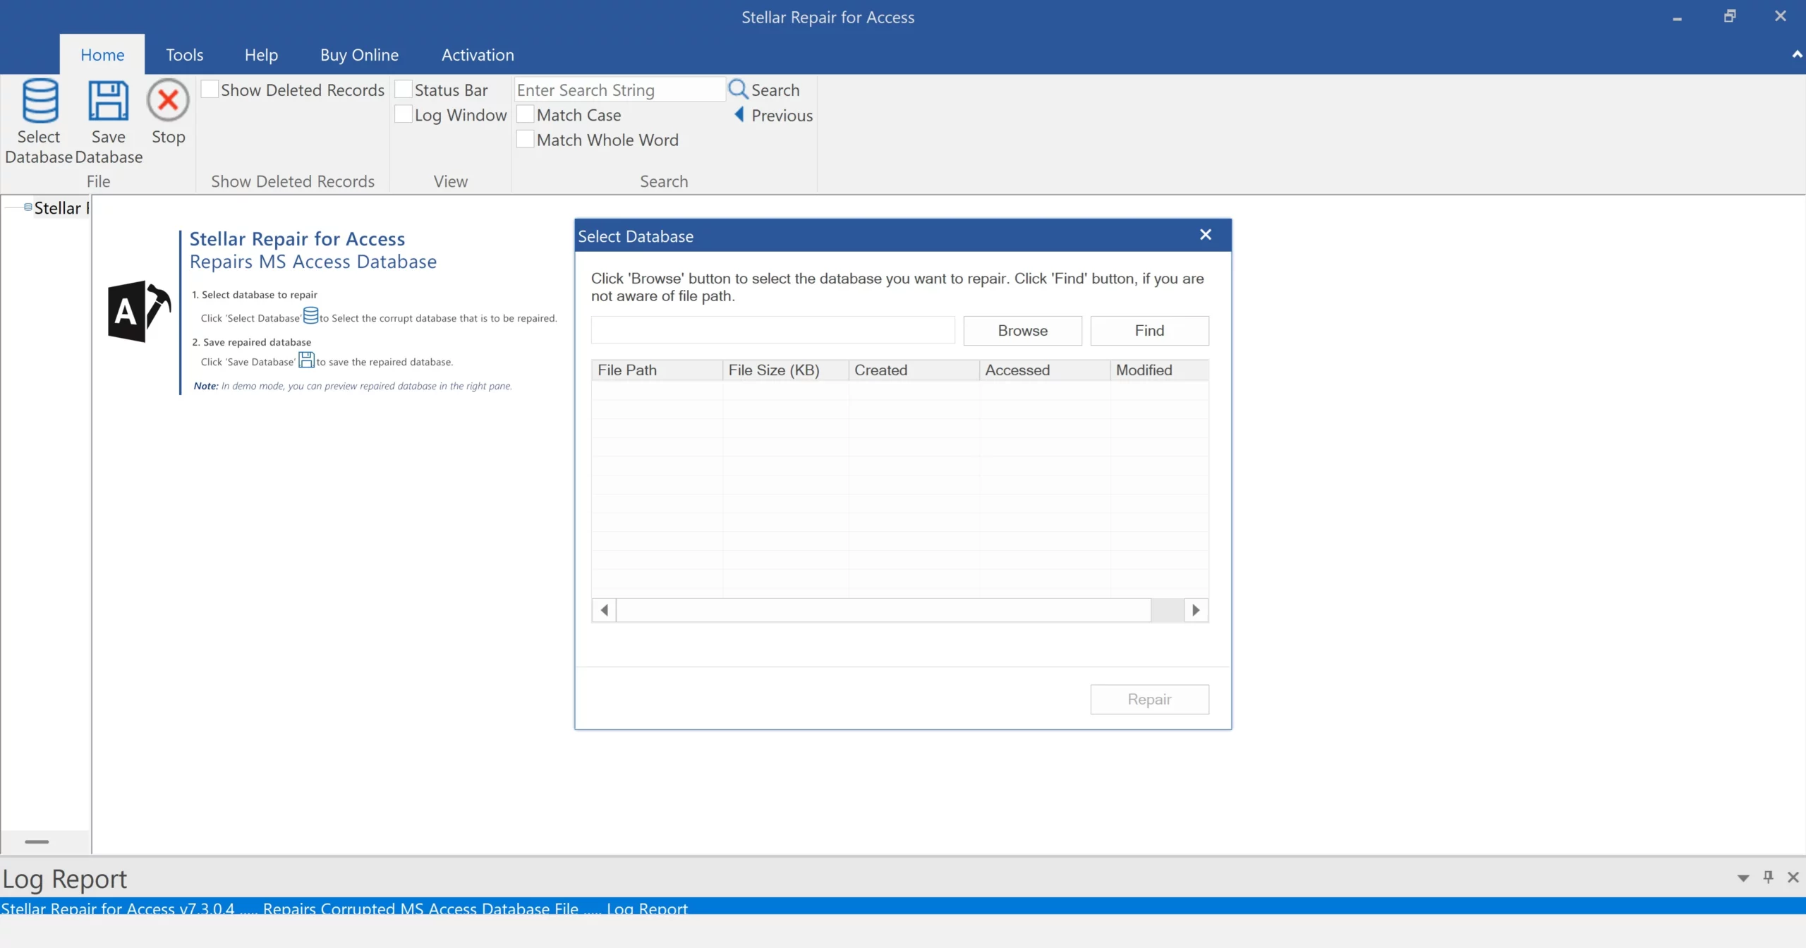Click the Previous arrow icon

point(739,114)
